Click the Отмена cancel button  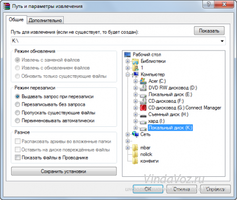pos(182,189)
